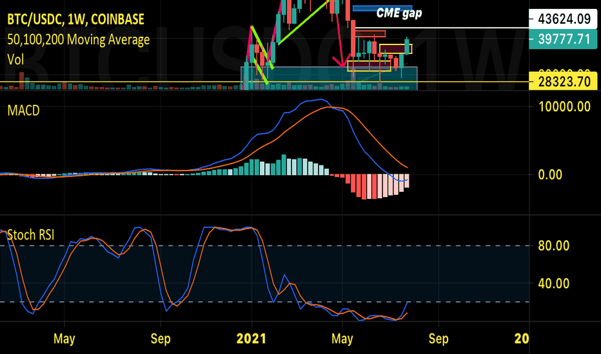
Task: Click the 39777.71 current price tag
Action: pyautogui.click(x=563, y=39)
